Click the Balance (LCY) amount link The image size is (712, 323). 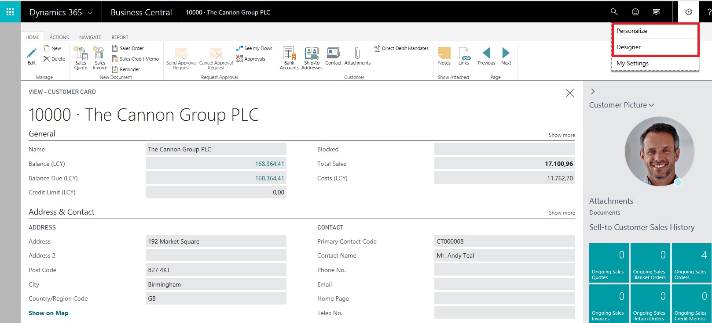click(x=270, y=164)
